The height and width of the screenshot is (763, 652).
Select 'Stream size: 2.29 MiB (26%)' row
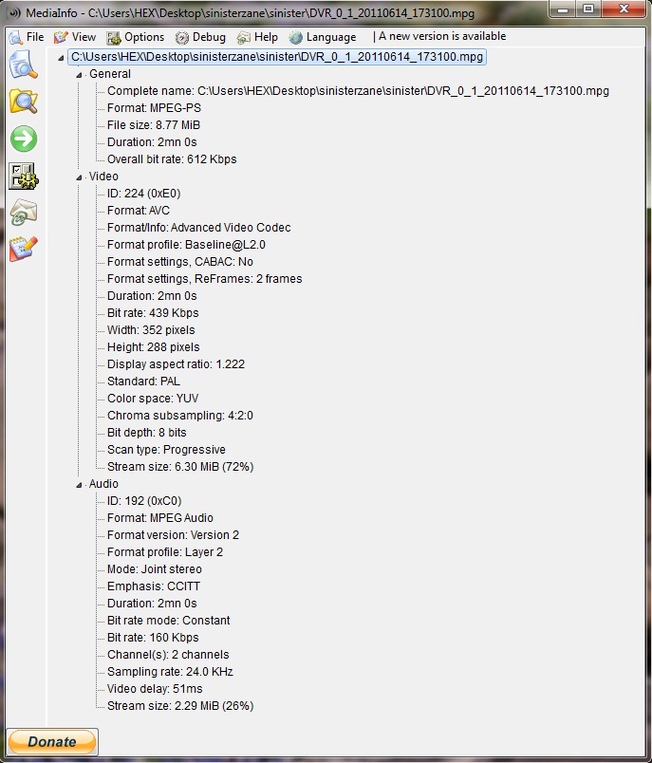coord(180,705)
